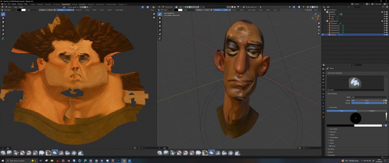This screenshot has width=389, height=163.
Task: Select the Clone tool in 3D viewport toolbar
Action: (161, 26)
